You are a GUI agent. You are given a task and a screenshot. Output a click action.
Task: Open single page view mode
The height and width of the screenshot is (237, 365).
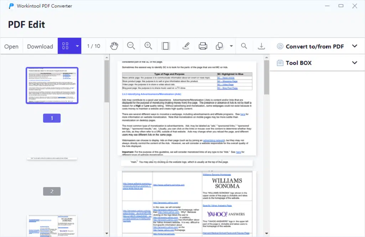coord(166,46)
